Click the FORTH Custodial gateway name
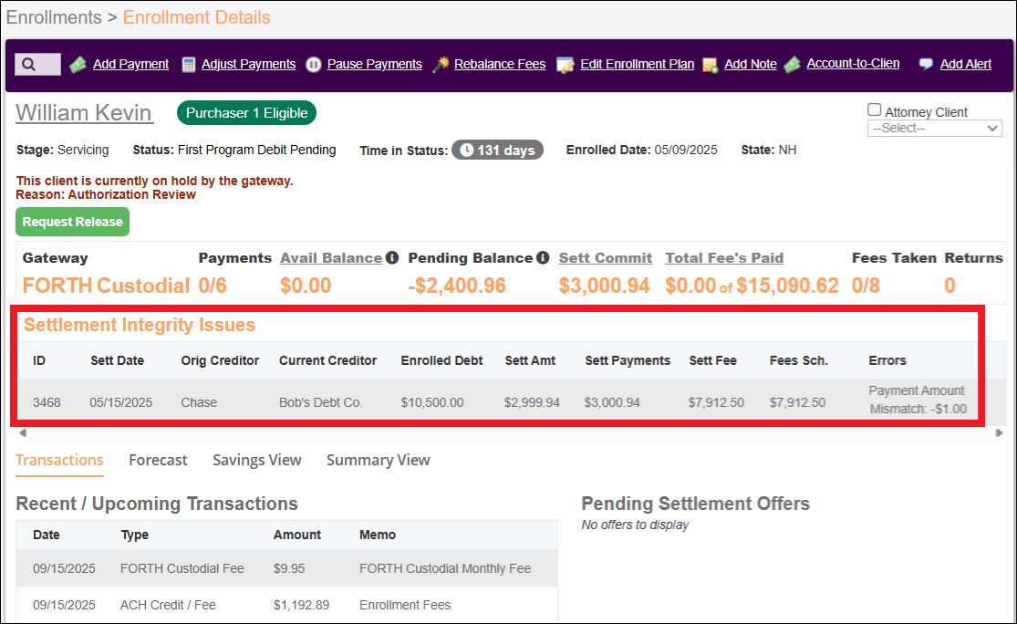The width and height of the screenshot is (1017, 624). [x=106, y=286]
